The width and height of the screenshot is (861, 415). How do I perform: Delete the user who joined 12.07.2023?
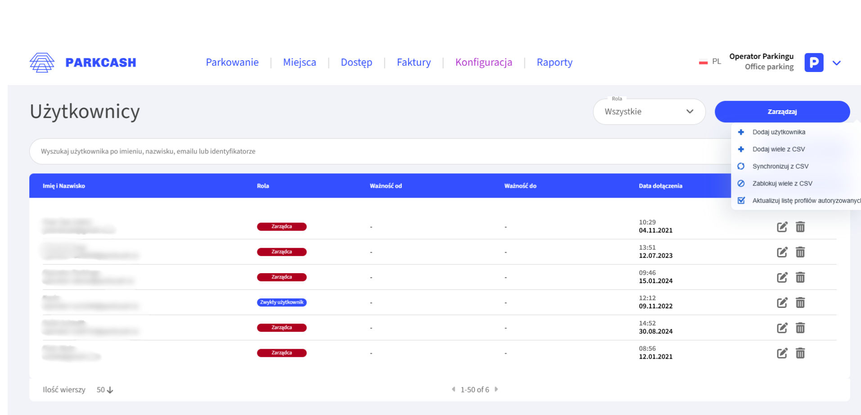point(800,252)
